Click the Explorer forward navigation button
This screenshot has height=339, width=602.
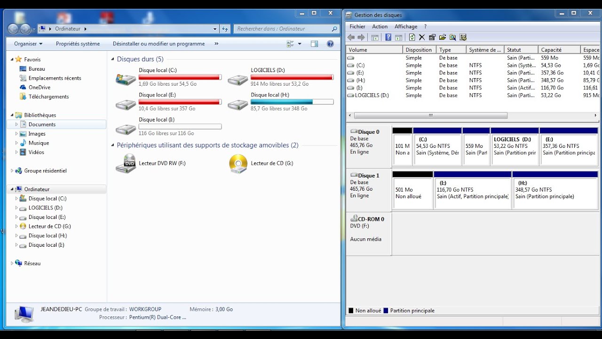pos(25,29)
